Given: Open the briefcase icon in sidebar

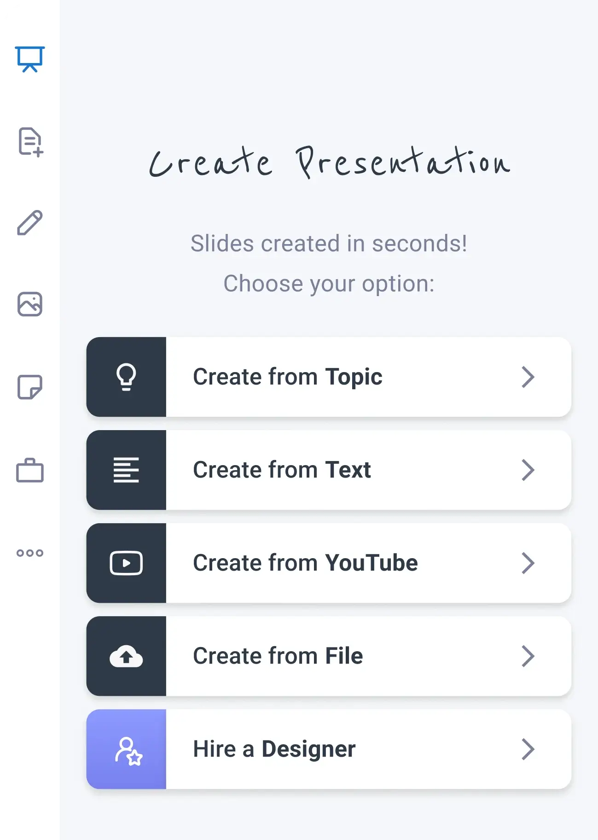Looking at the screenshot, I should tap(30, 470).
